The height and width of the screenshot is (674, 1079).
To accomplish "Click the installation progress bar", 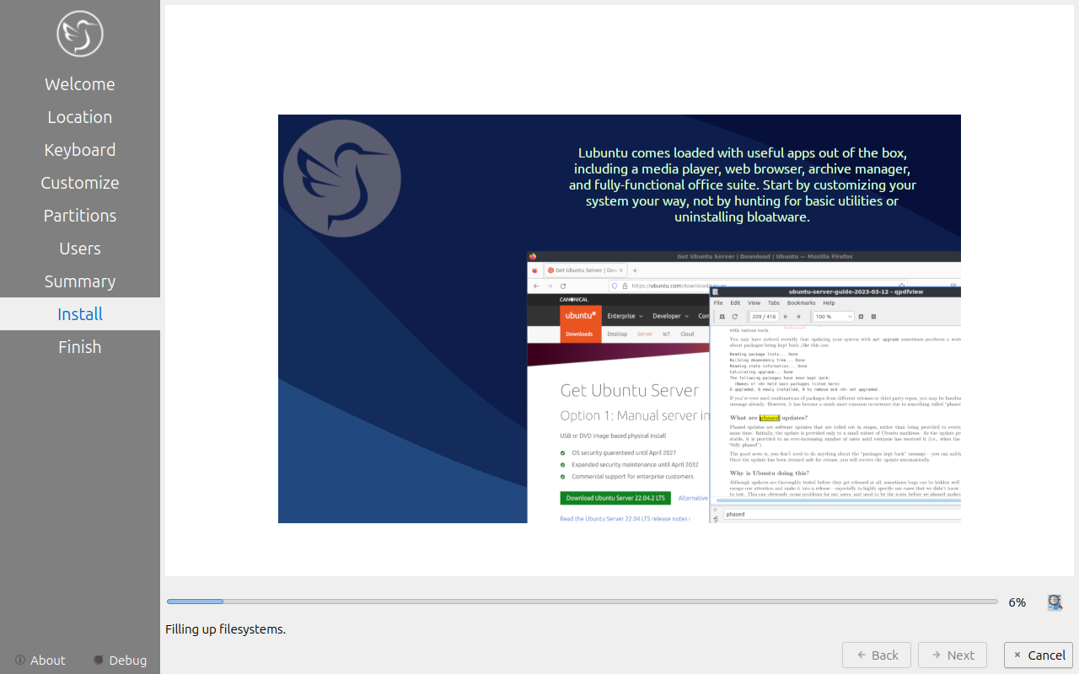I will [x=582, y=602].
